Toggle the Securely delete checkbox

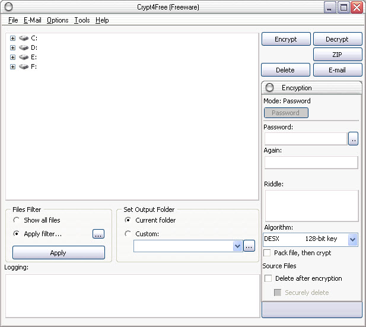tap(278, 293)
